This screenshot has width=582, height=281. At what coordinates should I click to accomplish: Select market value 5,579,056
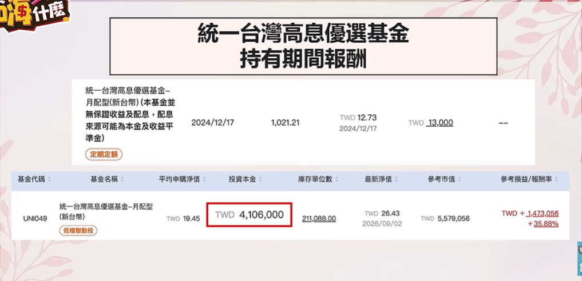[454, 219]
